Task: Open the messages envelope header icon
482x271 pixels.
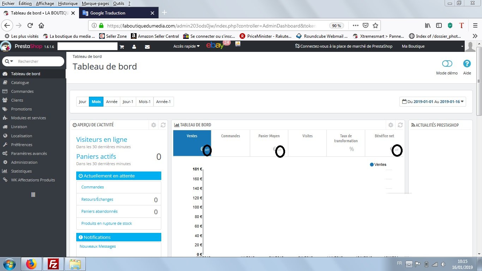Action: tap(147, 47)
